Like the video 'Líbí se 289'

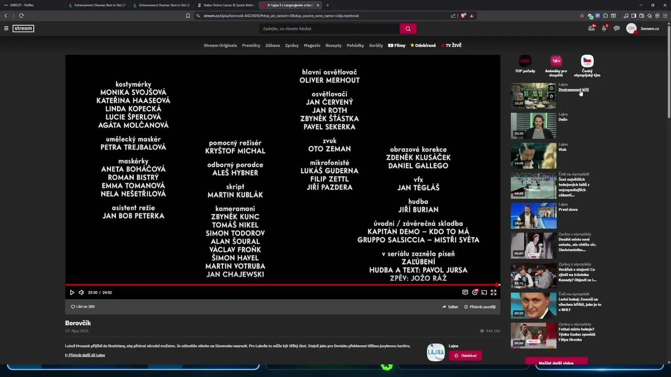[83, 307]
